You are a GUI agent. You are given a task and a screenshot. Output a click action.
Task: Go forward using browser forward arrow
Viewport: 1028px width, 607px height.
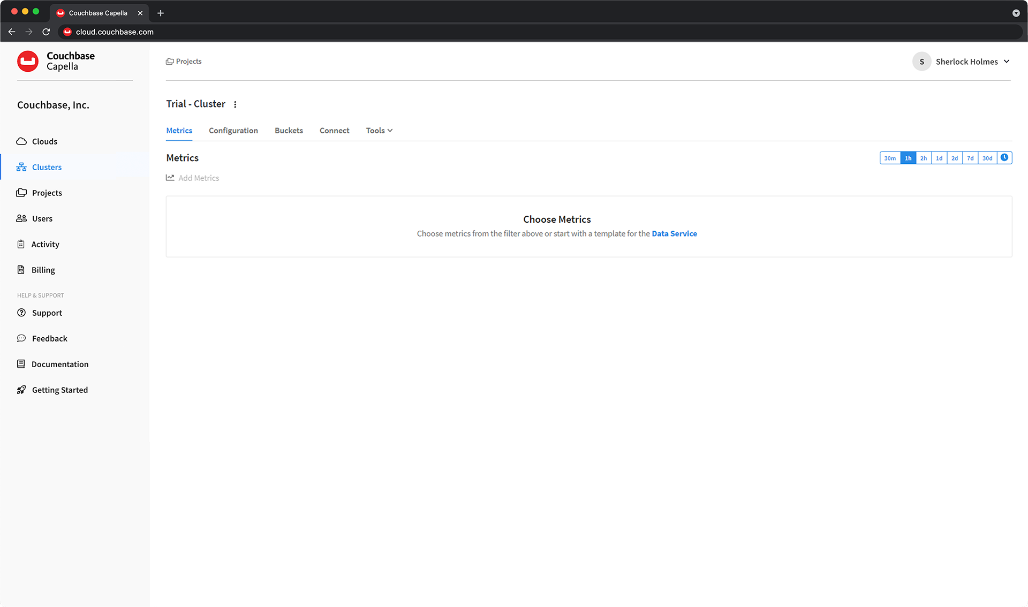pos(29,32)
